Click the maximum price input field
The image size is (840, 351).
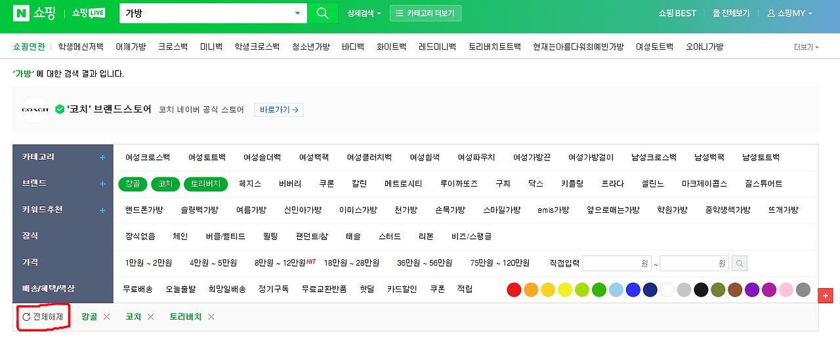[694, 263]
